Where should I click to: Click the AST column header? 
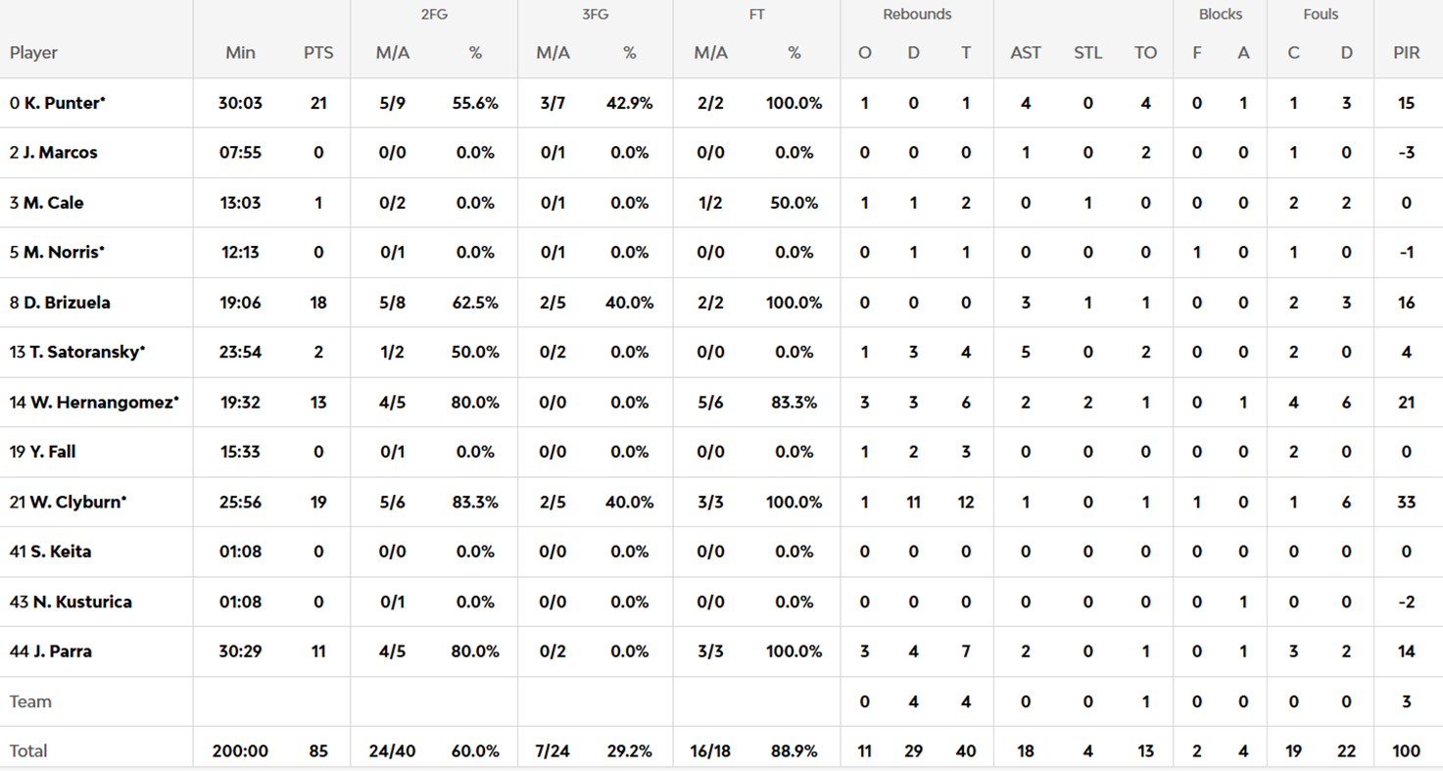tap(1026, 53)
